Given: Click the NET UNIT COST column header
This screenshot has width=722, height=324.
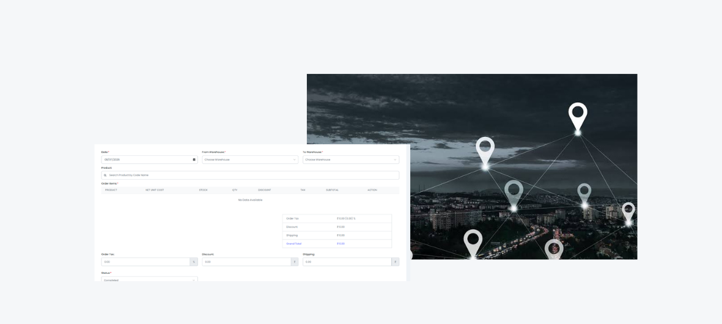Looking at the screenshot, I should click(155, 190).
